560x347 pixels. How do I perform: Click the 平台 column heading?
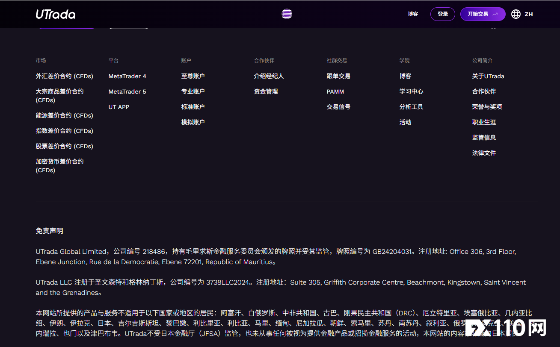pos(114,61)
